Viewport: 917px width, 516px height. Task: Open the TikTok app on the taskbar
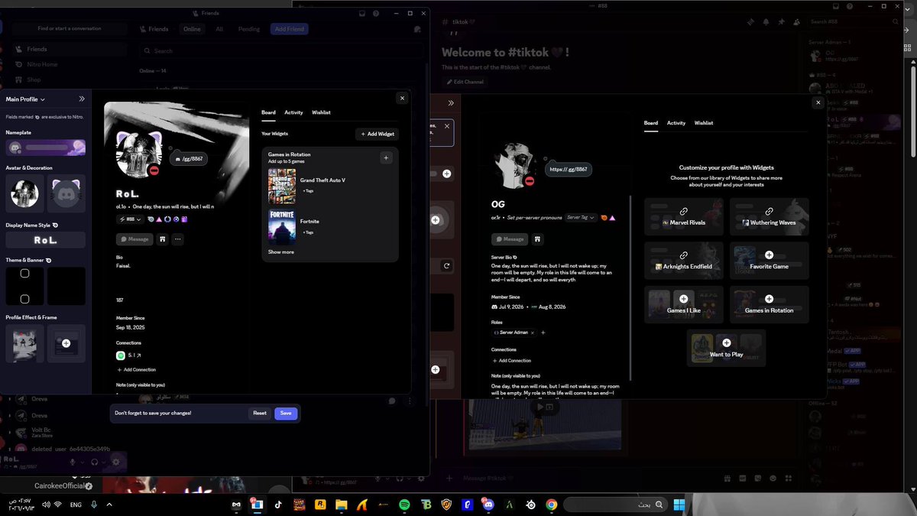point(278,505)
